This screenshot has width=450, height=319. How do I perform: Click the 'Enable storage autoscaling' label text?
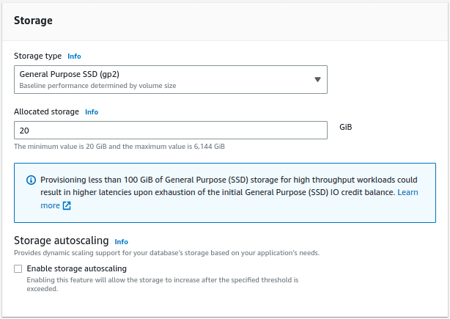pos(77,268)
